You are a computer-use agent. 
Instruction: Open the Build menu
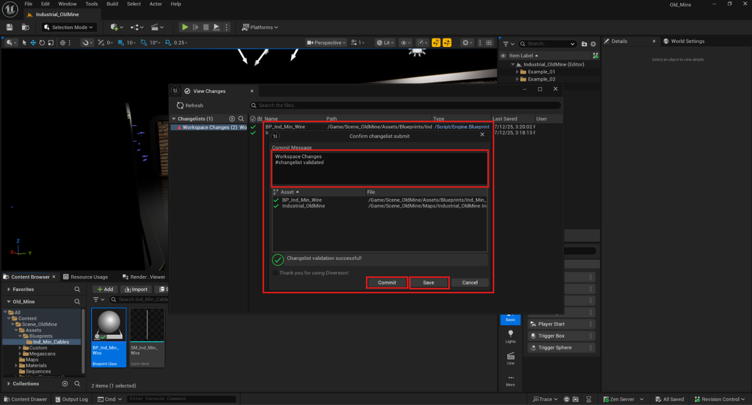coord(112,4)
